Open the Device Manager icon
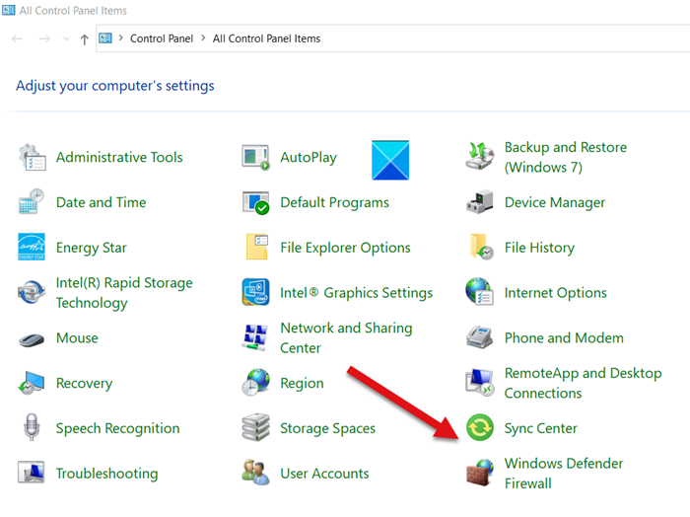 pyautogui.click(x=480, y=202)
